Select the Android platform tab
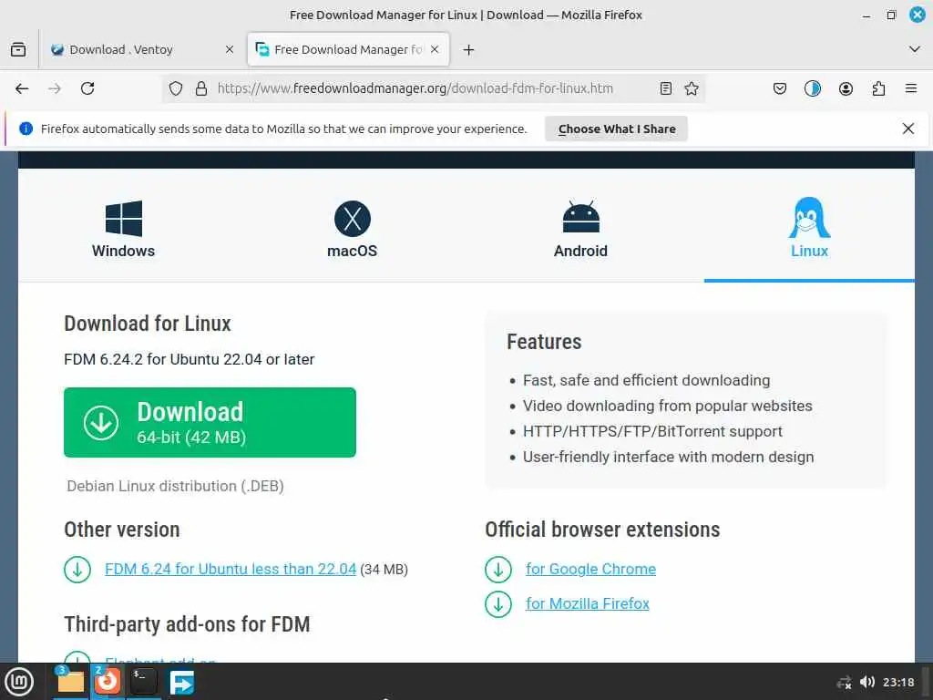933x700 pixels. pyautogui.click(x=580, y=229)
